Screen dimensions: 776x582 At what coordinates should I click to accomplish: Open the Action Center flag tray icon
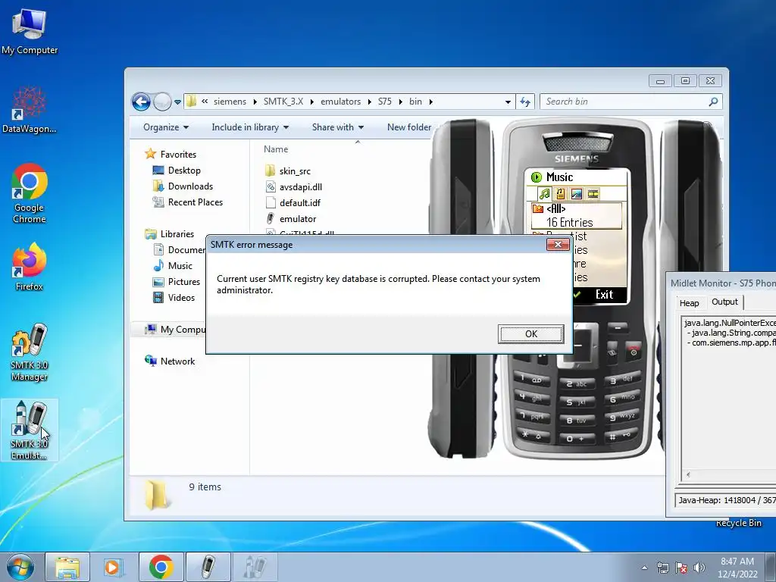pos(681,568)
